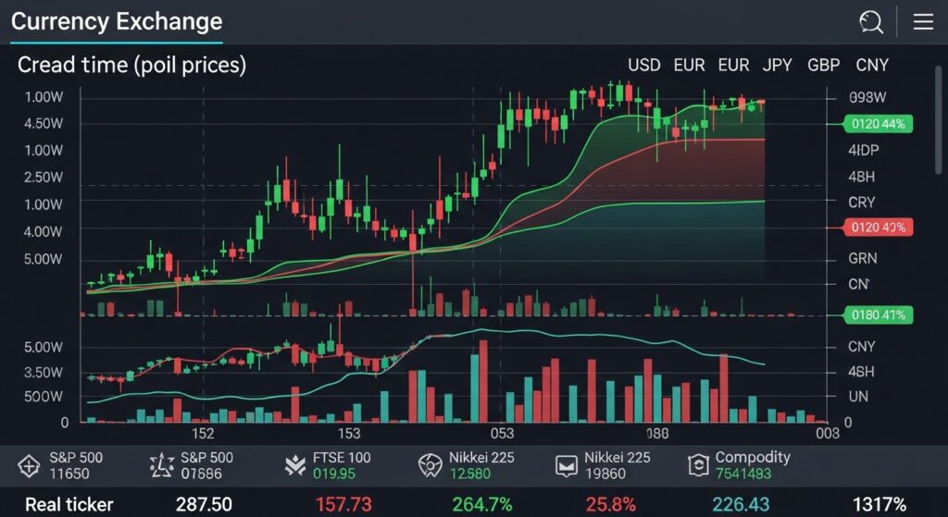The image size is (948, 517).
Task: Click the Nikkei 225 19860 chat icon
Action: pos(565,466)
